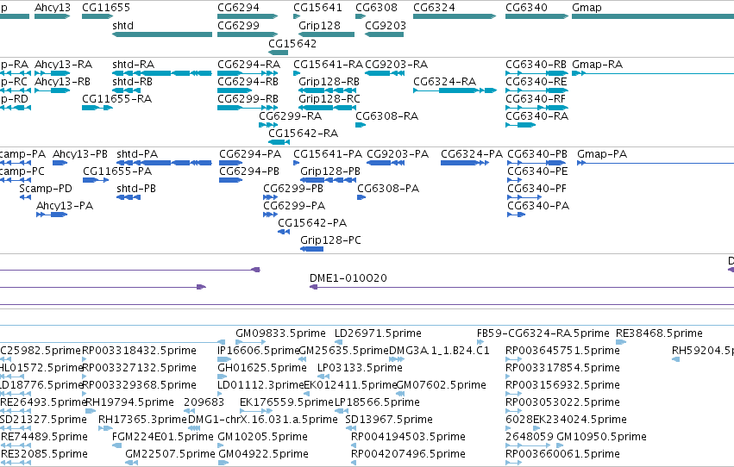Image resolution: width=734 pixels, height=467 pixels.
Task: Click the DME1-010020 feature label
Action: [x=348, y=278]
